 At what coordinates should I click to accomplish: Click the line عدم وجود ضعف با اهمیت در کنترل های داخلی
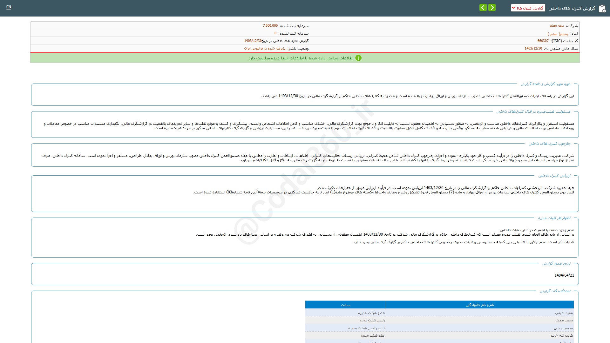click(537, 230)
